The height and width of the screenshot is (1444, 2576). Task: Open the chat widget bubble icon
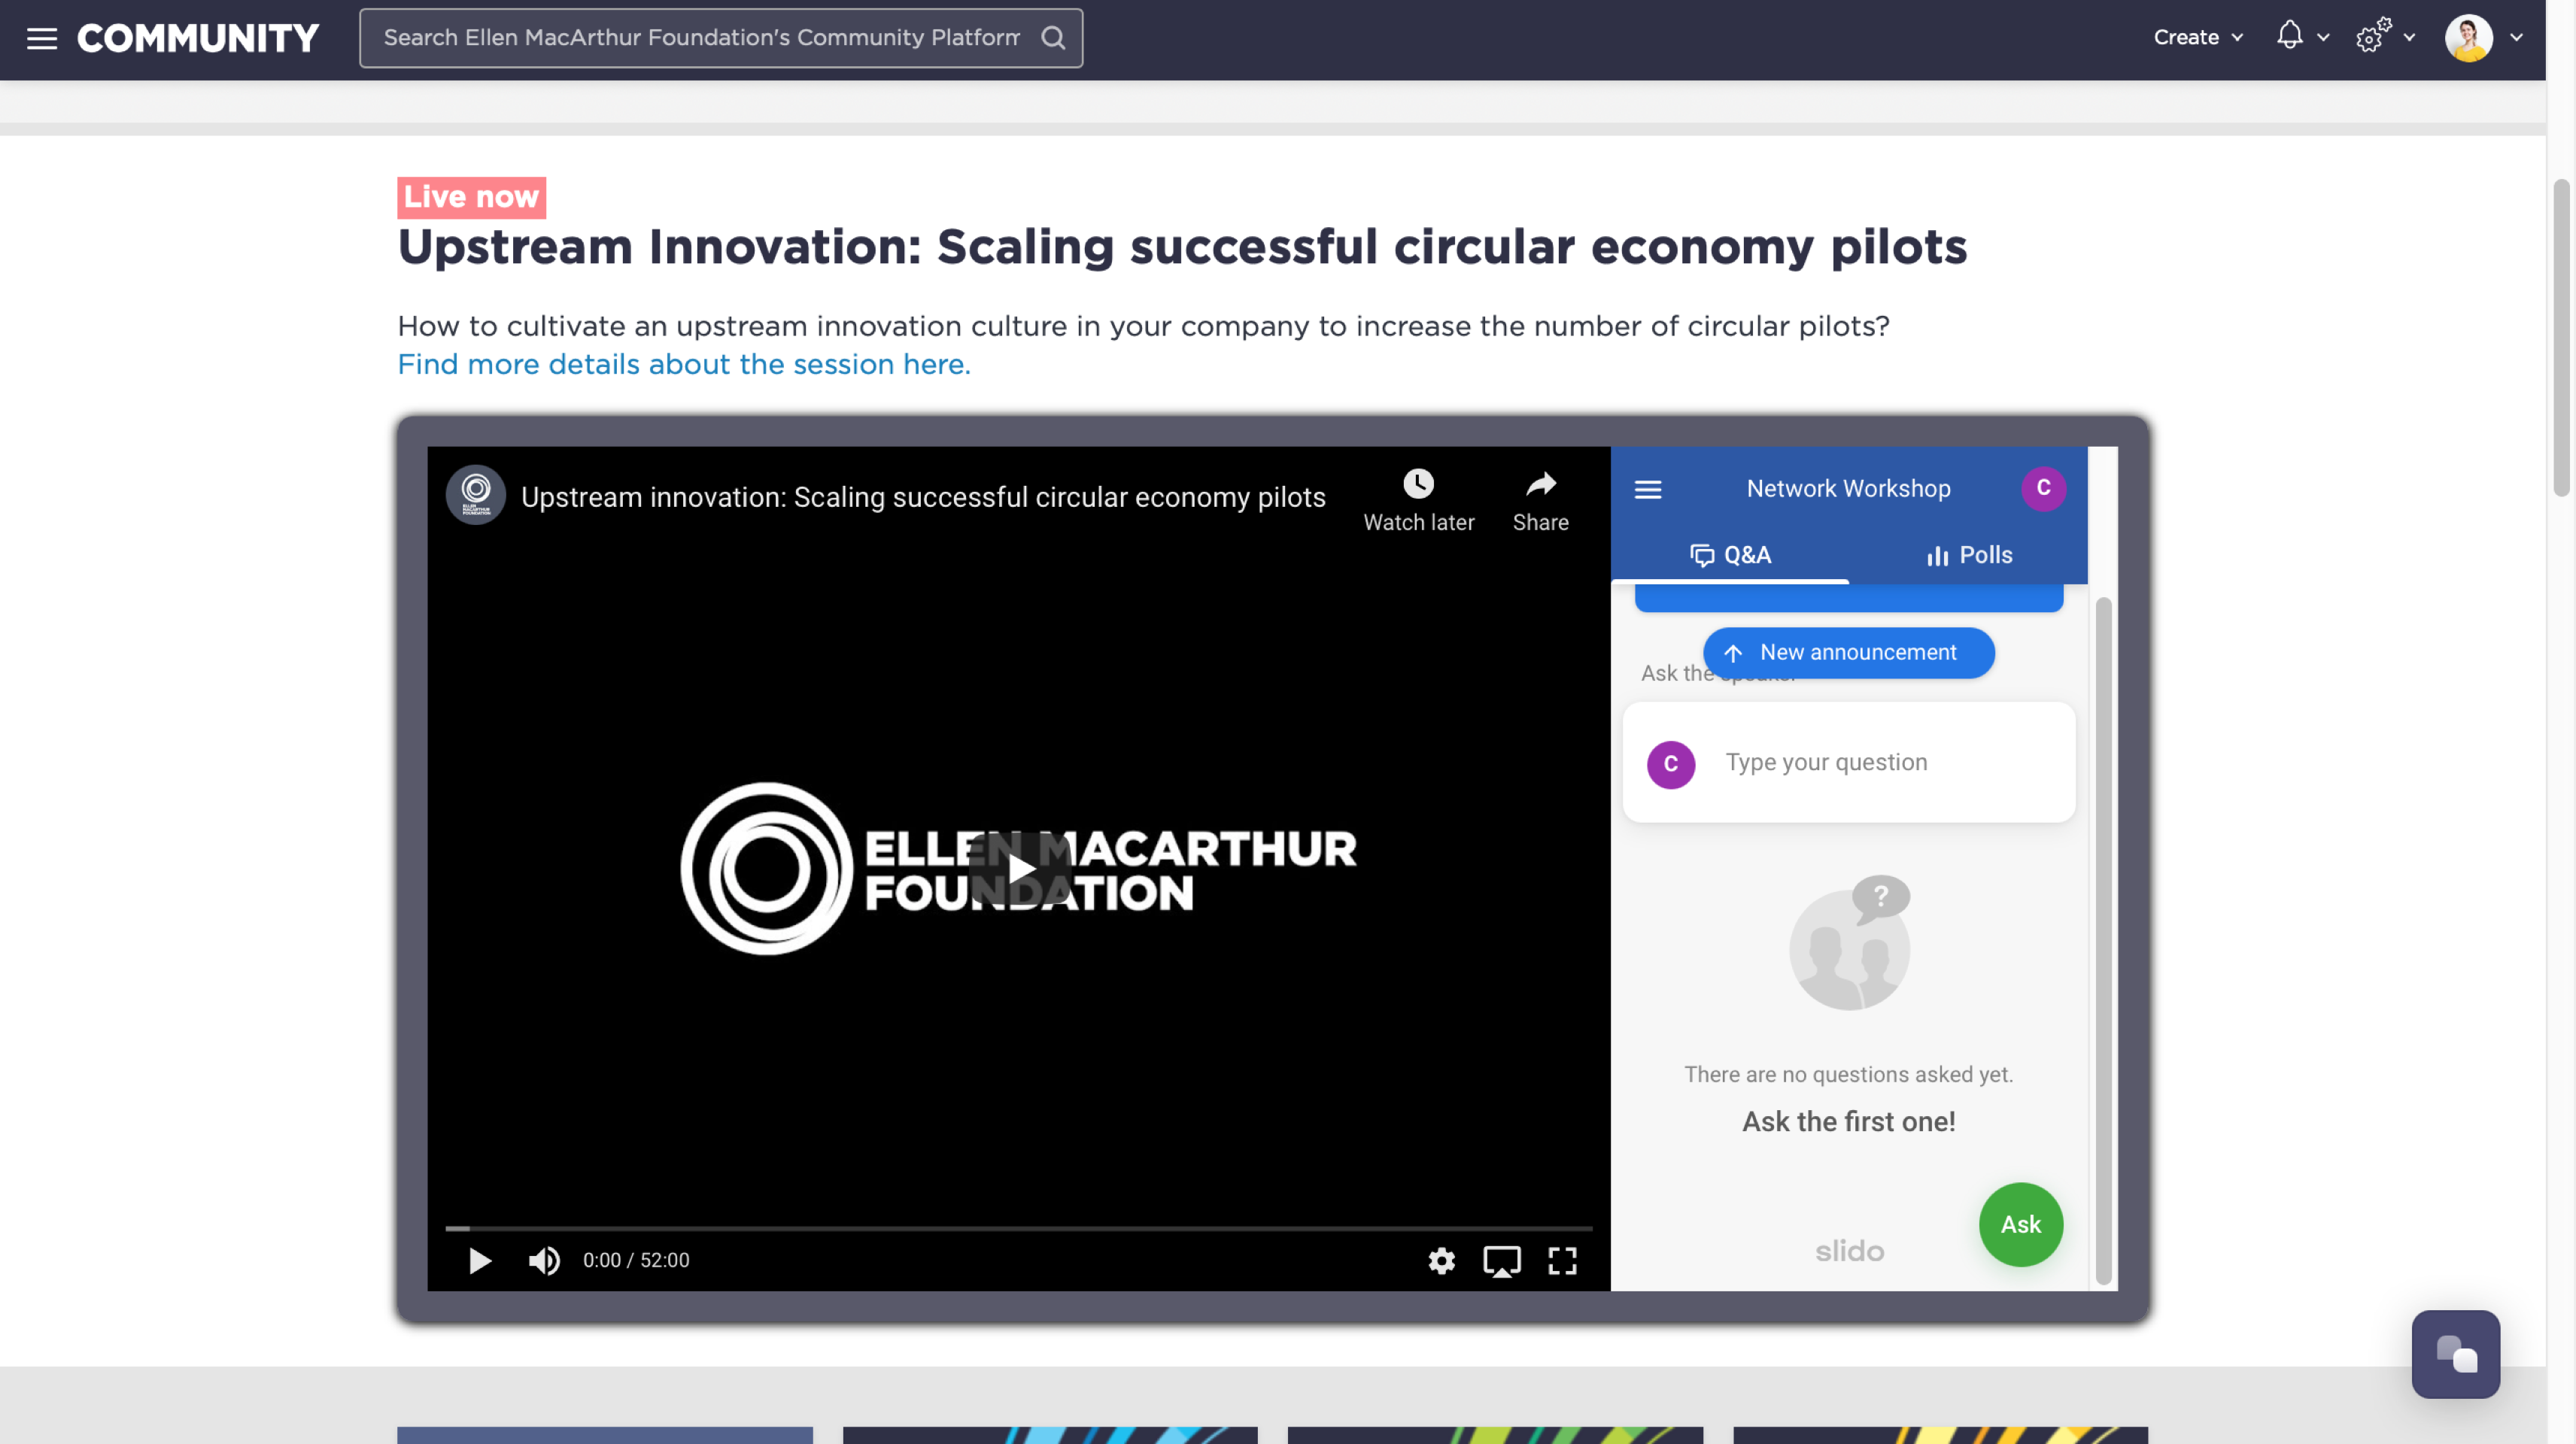coord(2455,1354)
